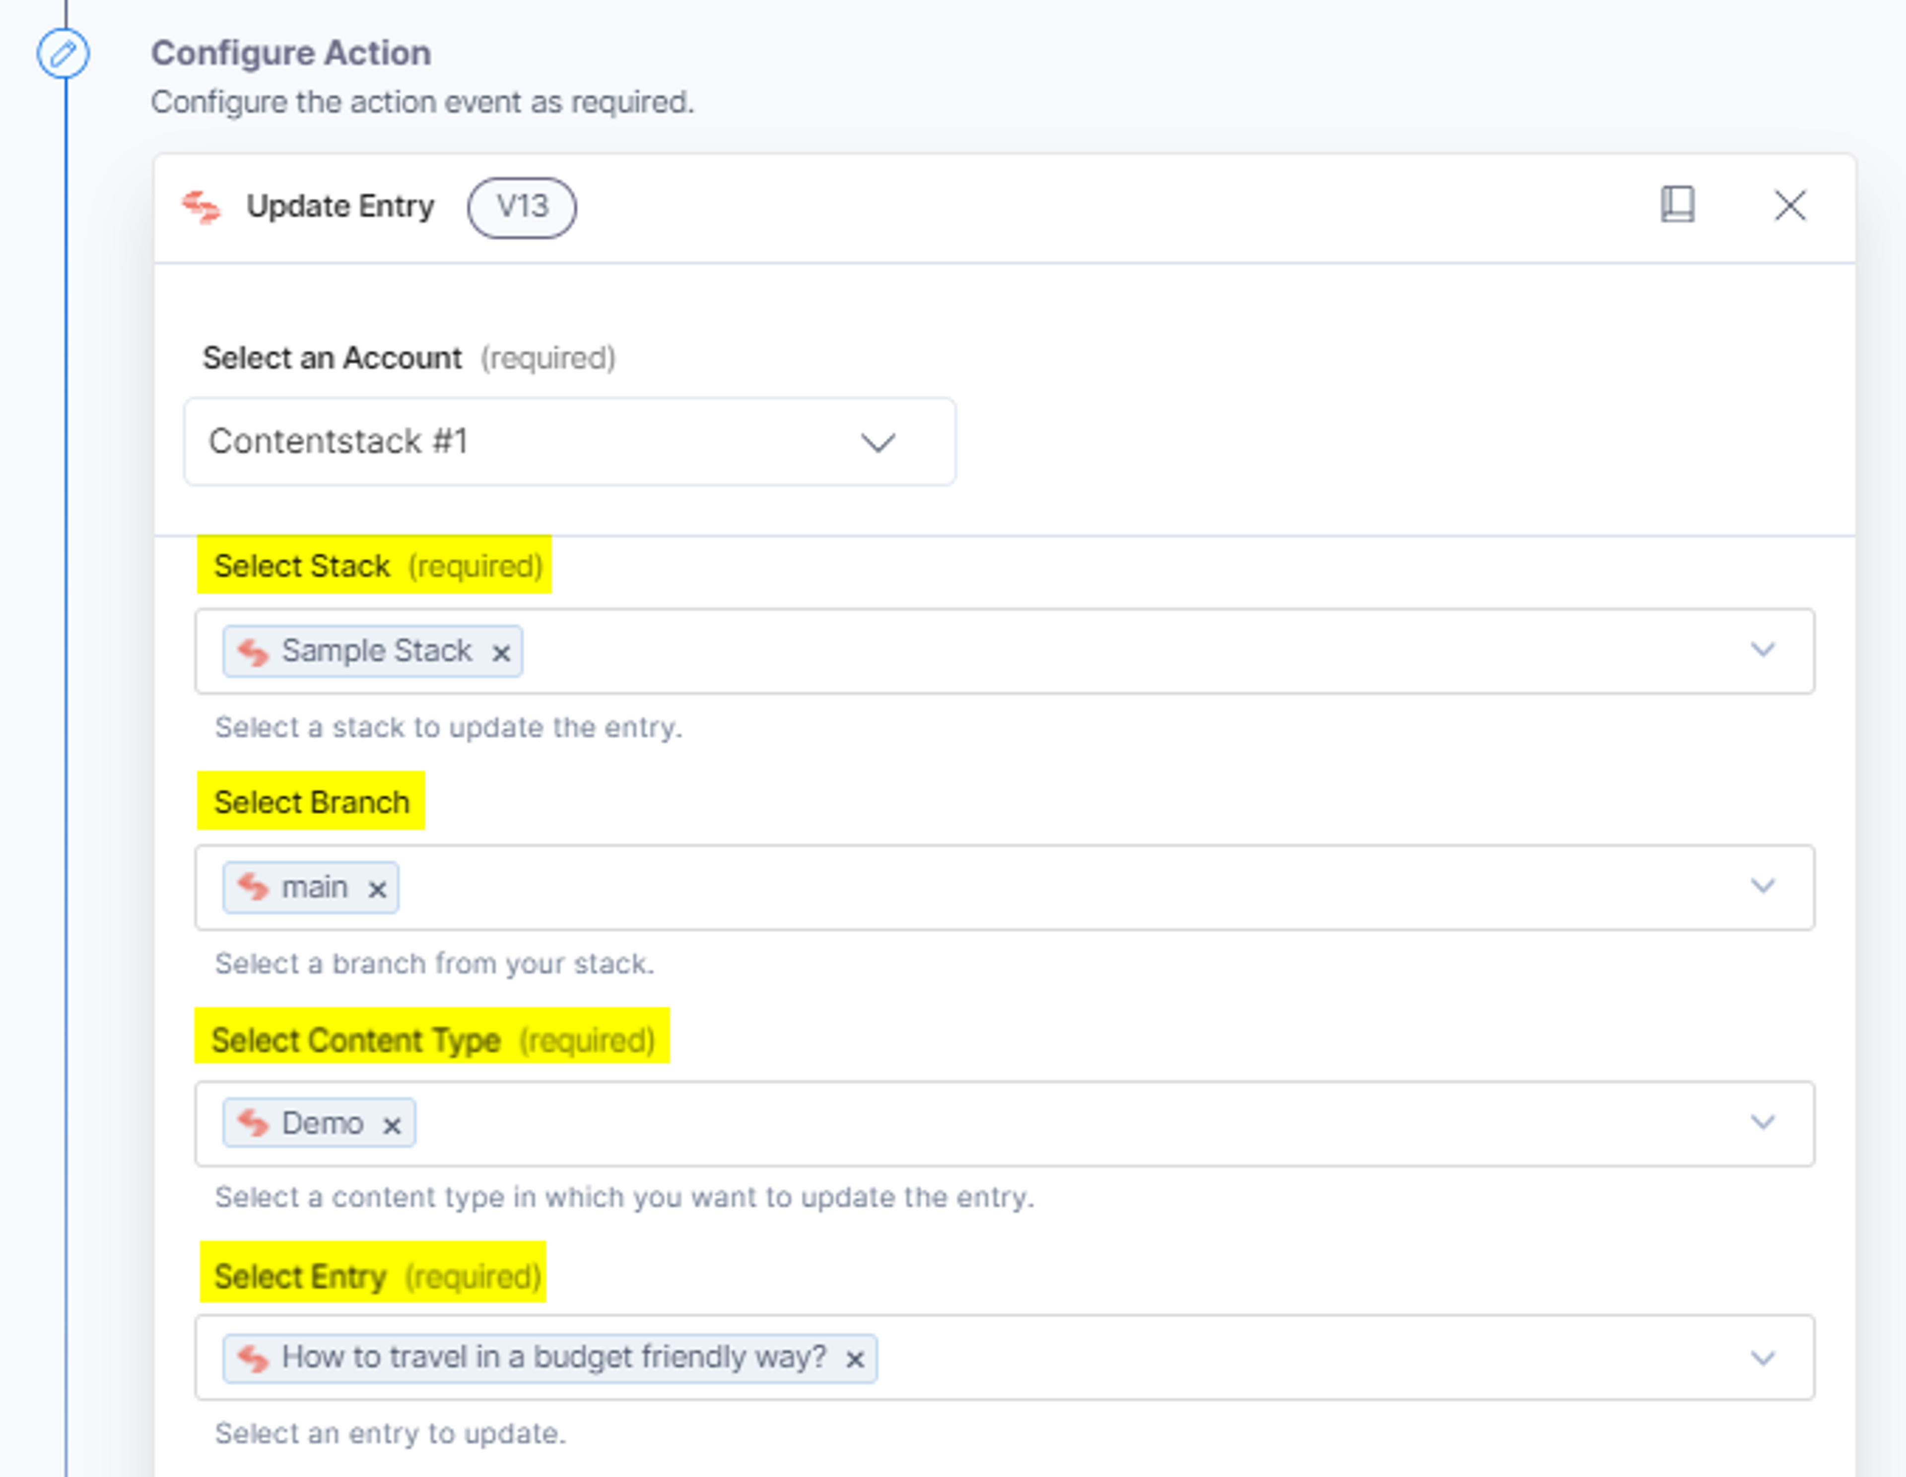Expand the Select Stack dropdown chevron

click(1763, 650)
